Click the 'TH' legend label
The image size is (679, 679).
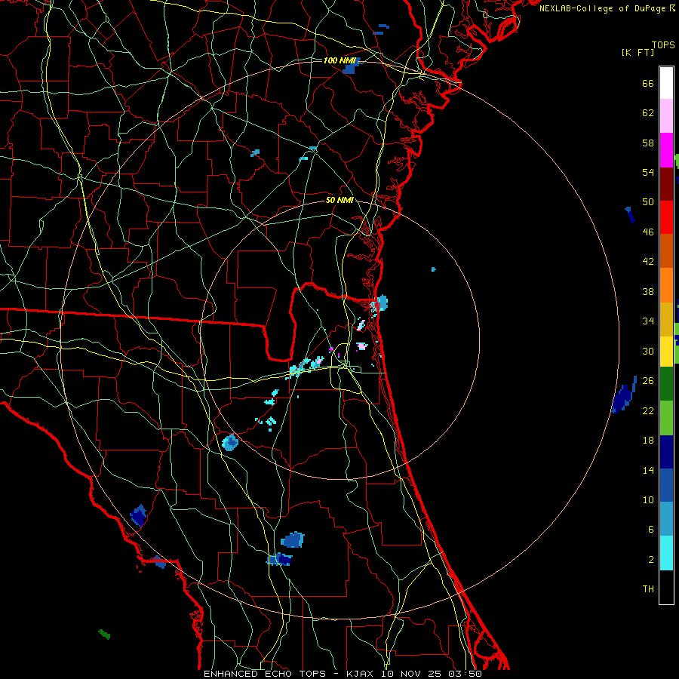(x=648, y=589)
